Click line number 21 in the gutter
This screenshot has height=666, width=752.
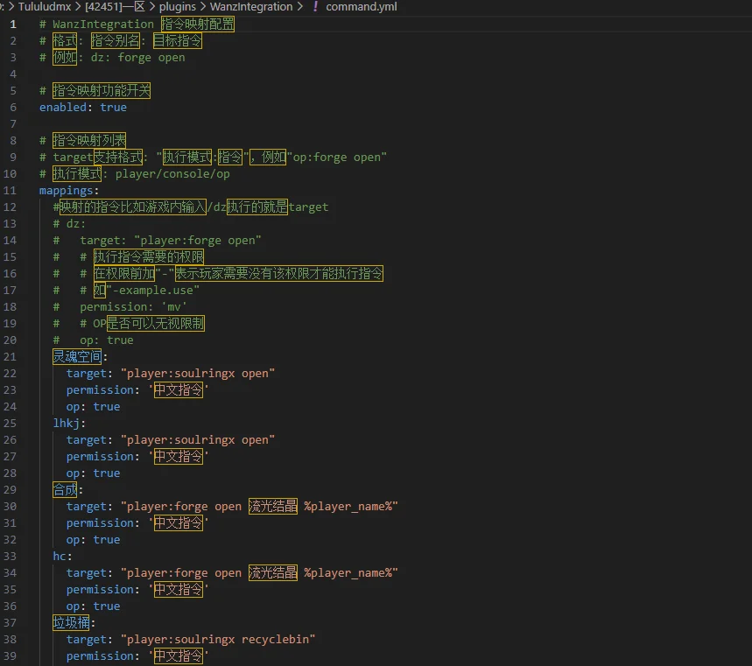pyautogui.click(x=10, y=357)
